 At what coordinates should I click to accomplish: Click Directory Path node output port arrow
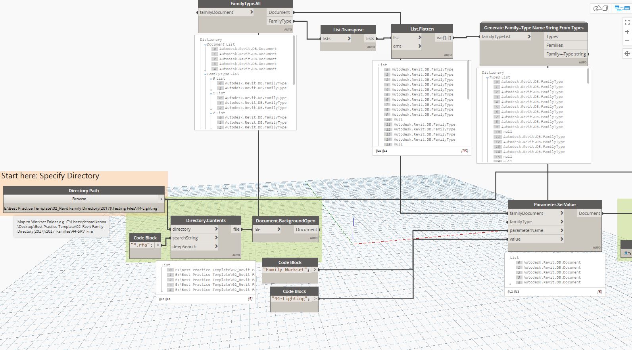pyautogui.click(x=161, y=199)
